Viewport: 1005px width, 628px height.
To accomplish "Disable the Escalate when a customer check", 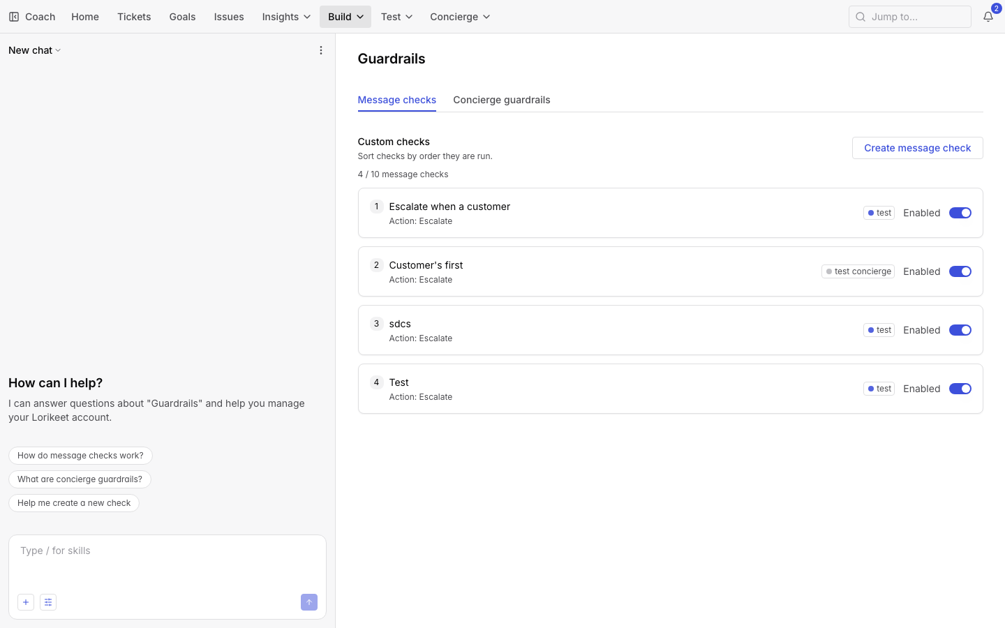I will (x=960, y=213).
